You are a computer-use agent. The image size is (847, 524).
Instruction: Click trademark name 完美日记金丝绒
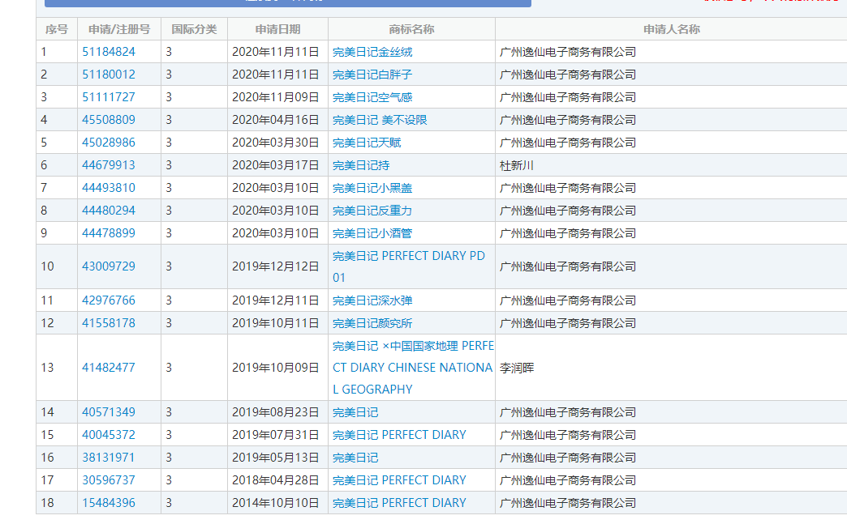[372, 52]
